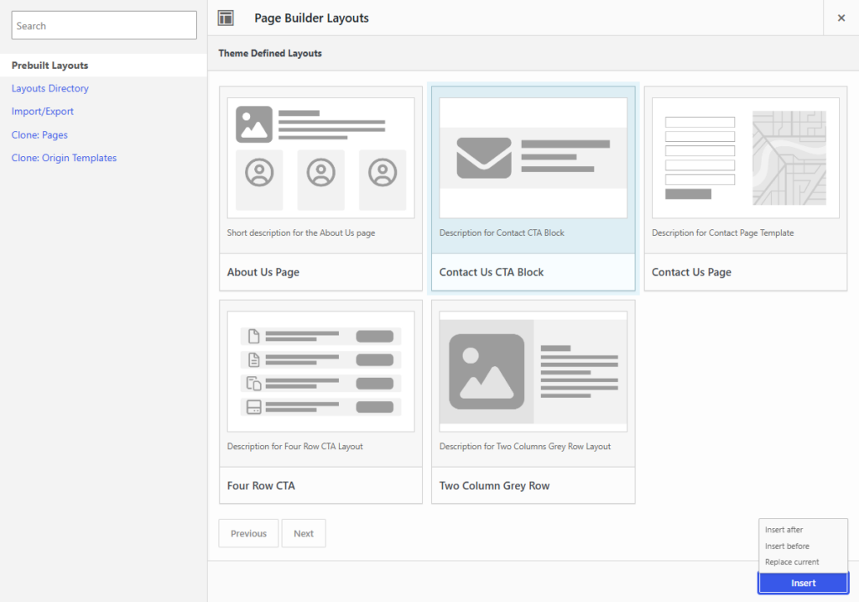
Task: Click the About Us Page title
Action: pos(263,272)
